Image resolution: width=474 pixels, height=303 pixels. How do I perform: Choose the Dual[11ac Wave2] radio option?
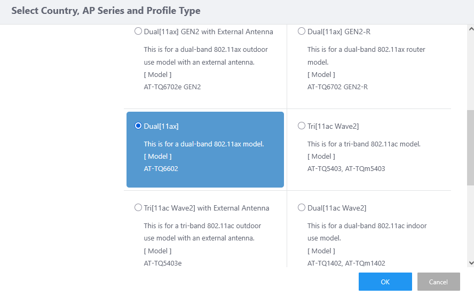click(x=302, y=208)
